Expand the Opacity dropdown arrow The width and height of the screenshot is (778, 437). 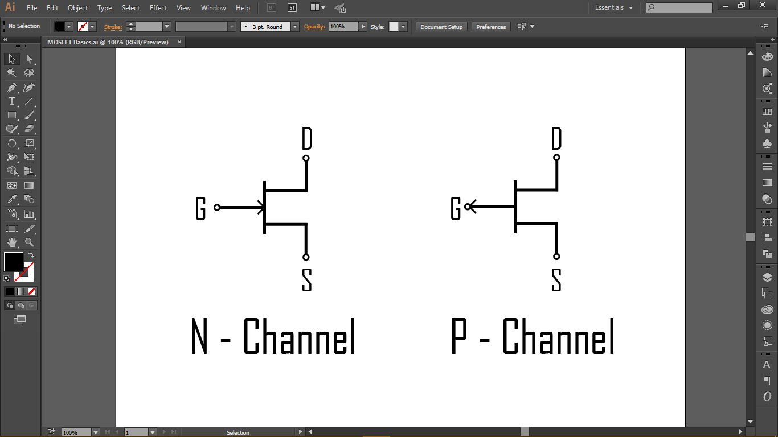pos(363,26)
